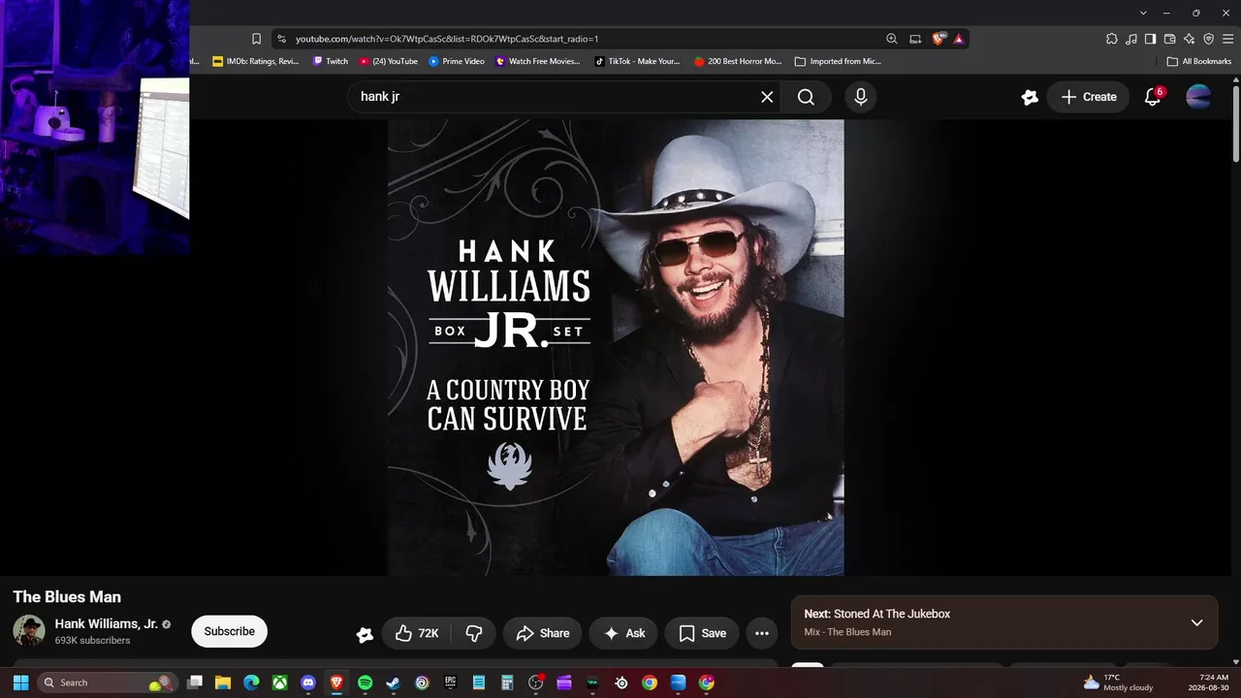Subscribe to Hank Williams, Jr.
The width and height of the screenshot is (1241, 698).
[x=230, y=631]
